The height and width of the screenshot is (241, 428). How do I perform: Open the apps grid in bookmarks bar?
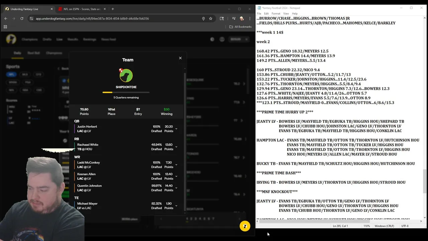5,27
